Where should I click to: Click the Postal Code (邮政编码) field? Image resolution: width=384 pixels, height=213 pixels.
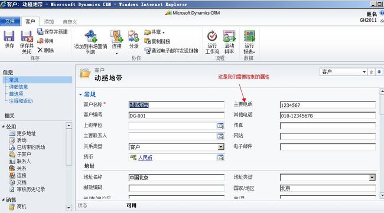point(176,188)
